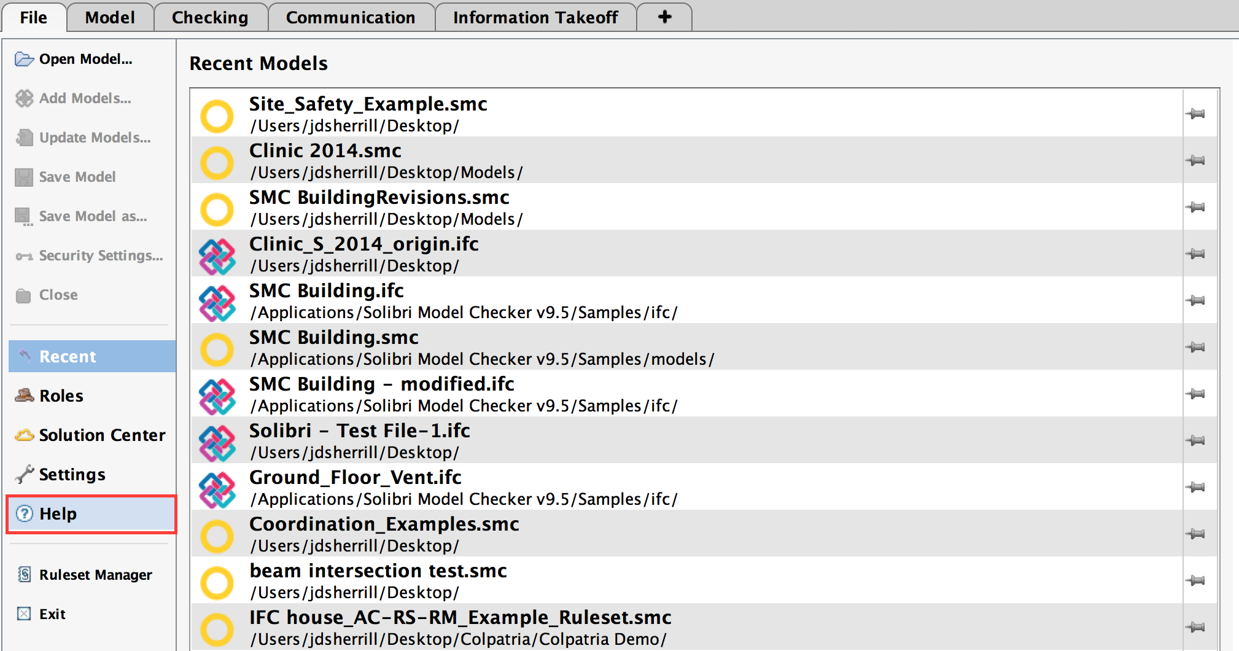Click the Security Settings key icon
The image size is (1239, 651).
point(24,256)
